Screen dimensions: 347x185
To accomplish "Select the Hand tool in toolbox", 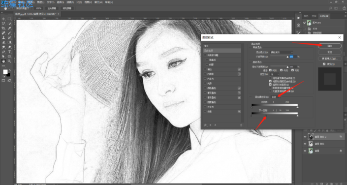I will coord(3,61).
